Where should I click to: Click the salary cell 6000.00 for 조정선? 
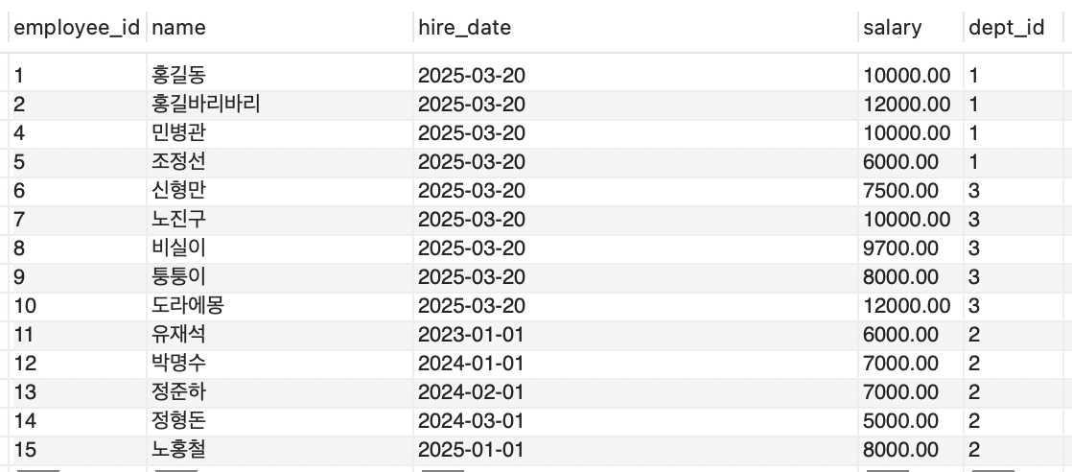click(911, 162)
